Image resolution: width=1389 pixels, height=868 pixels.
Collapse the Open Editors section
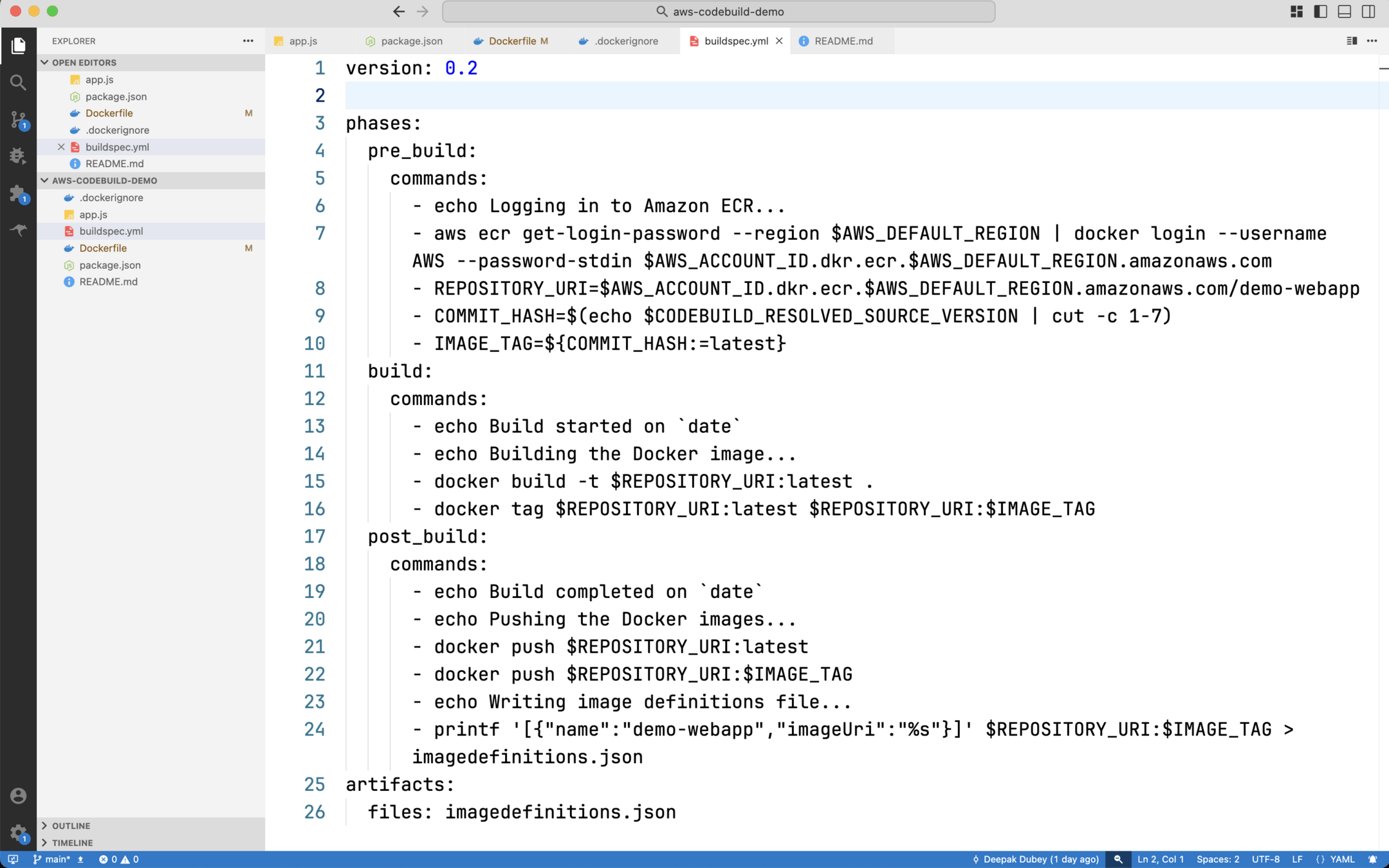84,62
